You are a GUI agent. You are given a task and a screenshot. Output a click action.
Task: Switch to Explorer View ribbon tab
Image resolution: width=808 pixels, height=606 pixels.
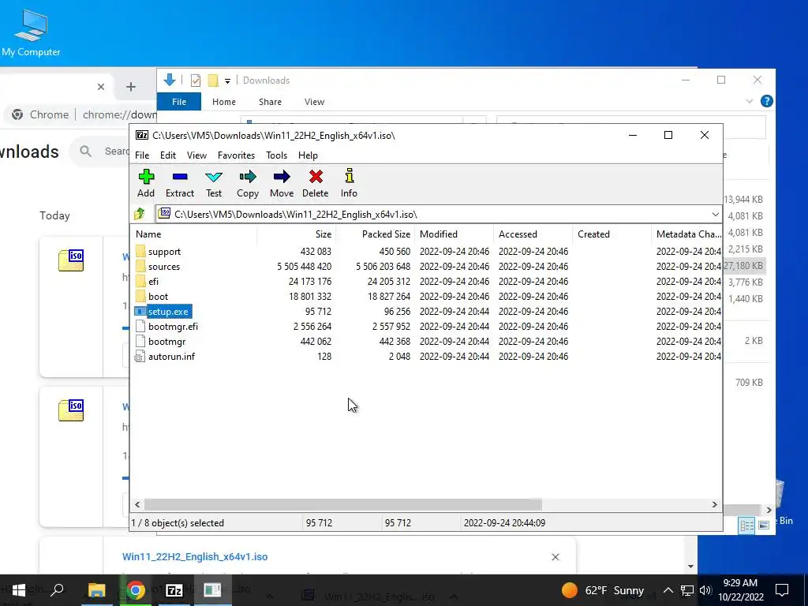pyautogui.click(x=314, y=102)
